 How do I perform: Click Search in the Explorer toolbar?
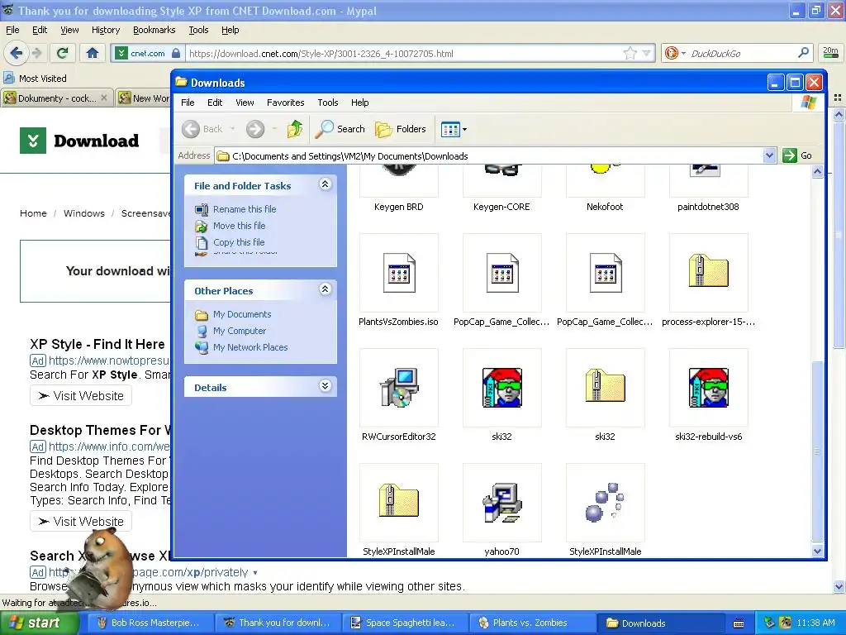coord(340,129)
